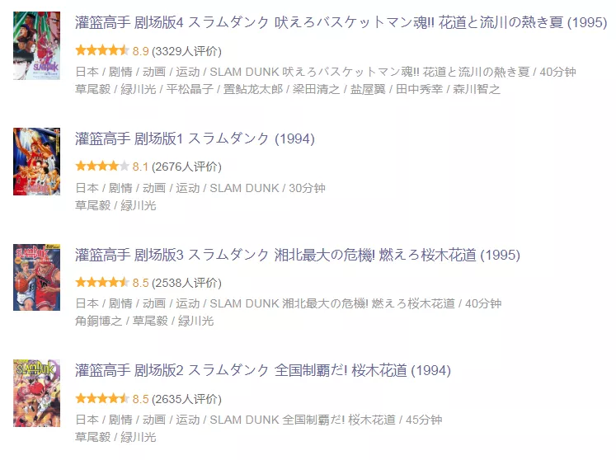Click the 灌篮高手 剧场版1 poster image
Viewport: 616px width, 460px height.
[36, 162]
